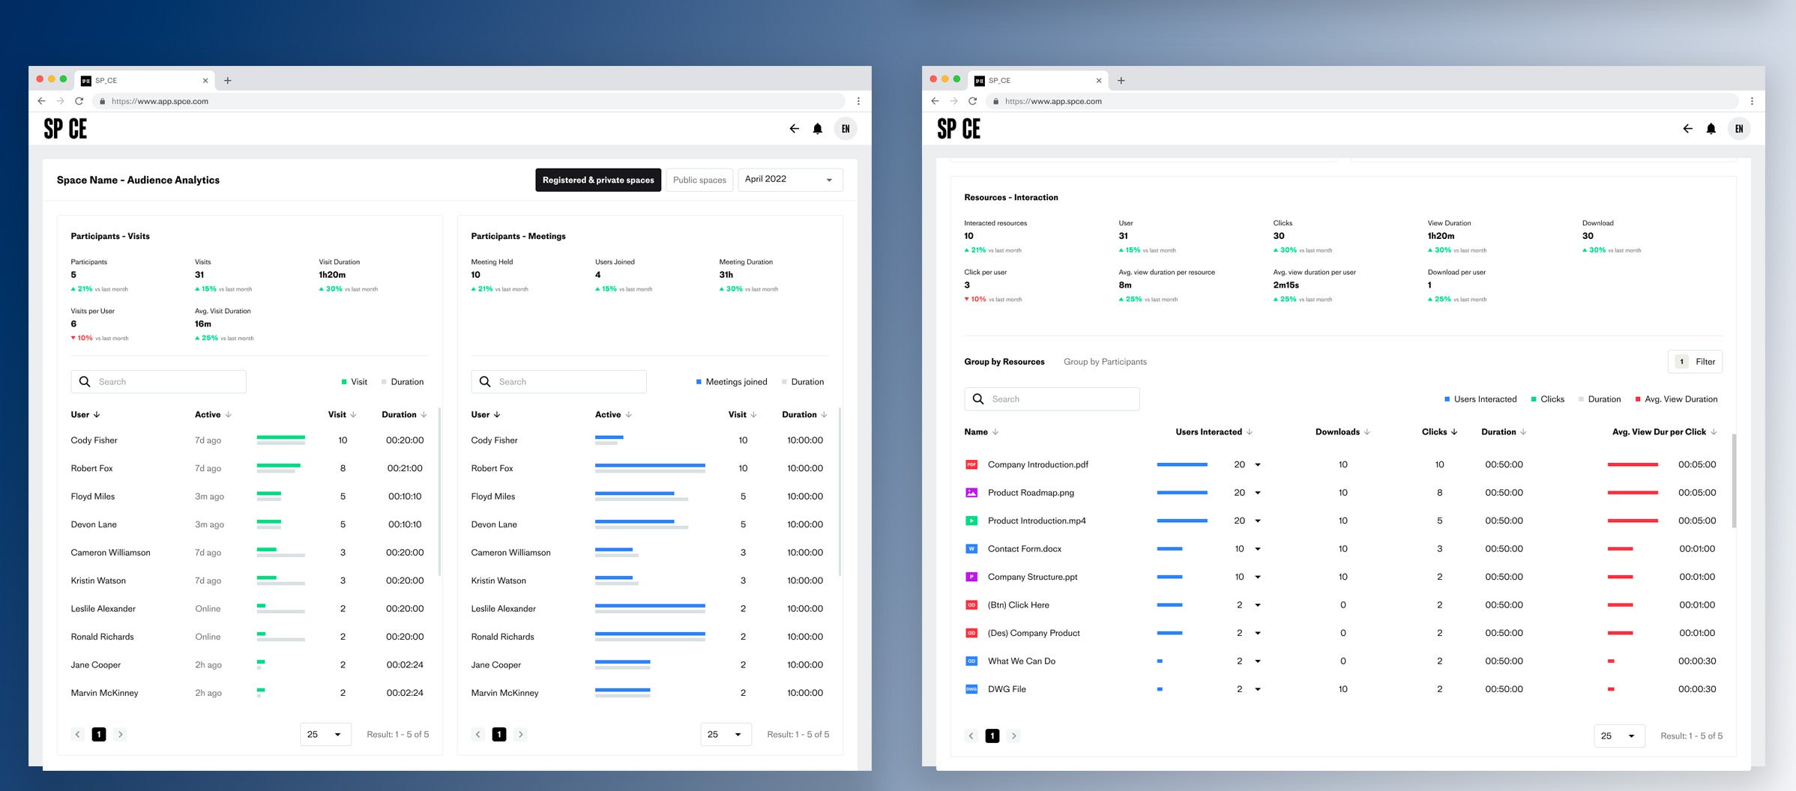Click Cody Fisher visit bar in Visits
1796x791 pixels.
[281, 437]
